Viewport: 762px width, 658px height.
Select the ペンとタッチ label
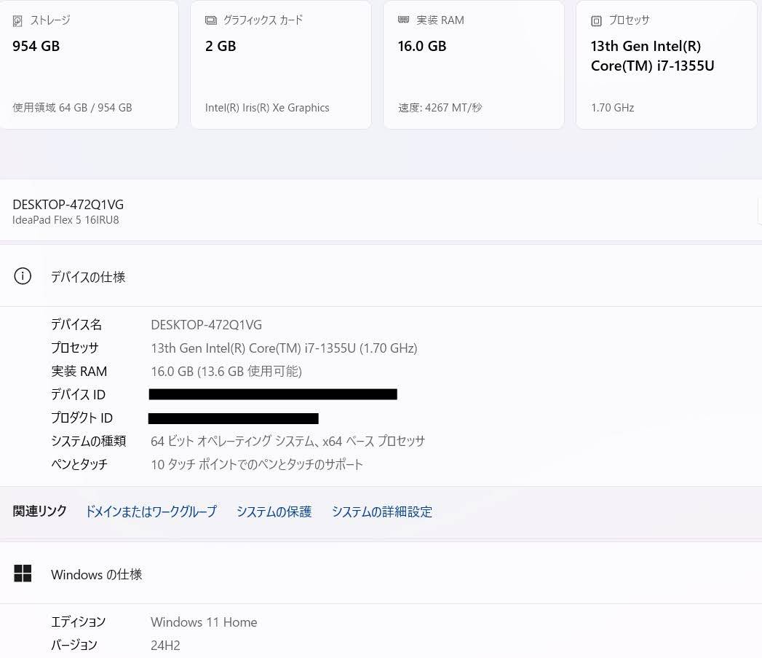click(79, 464)
